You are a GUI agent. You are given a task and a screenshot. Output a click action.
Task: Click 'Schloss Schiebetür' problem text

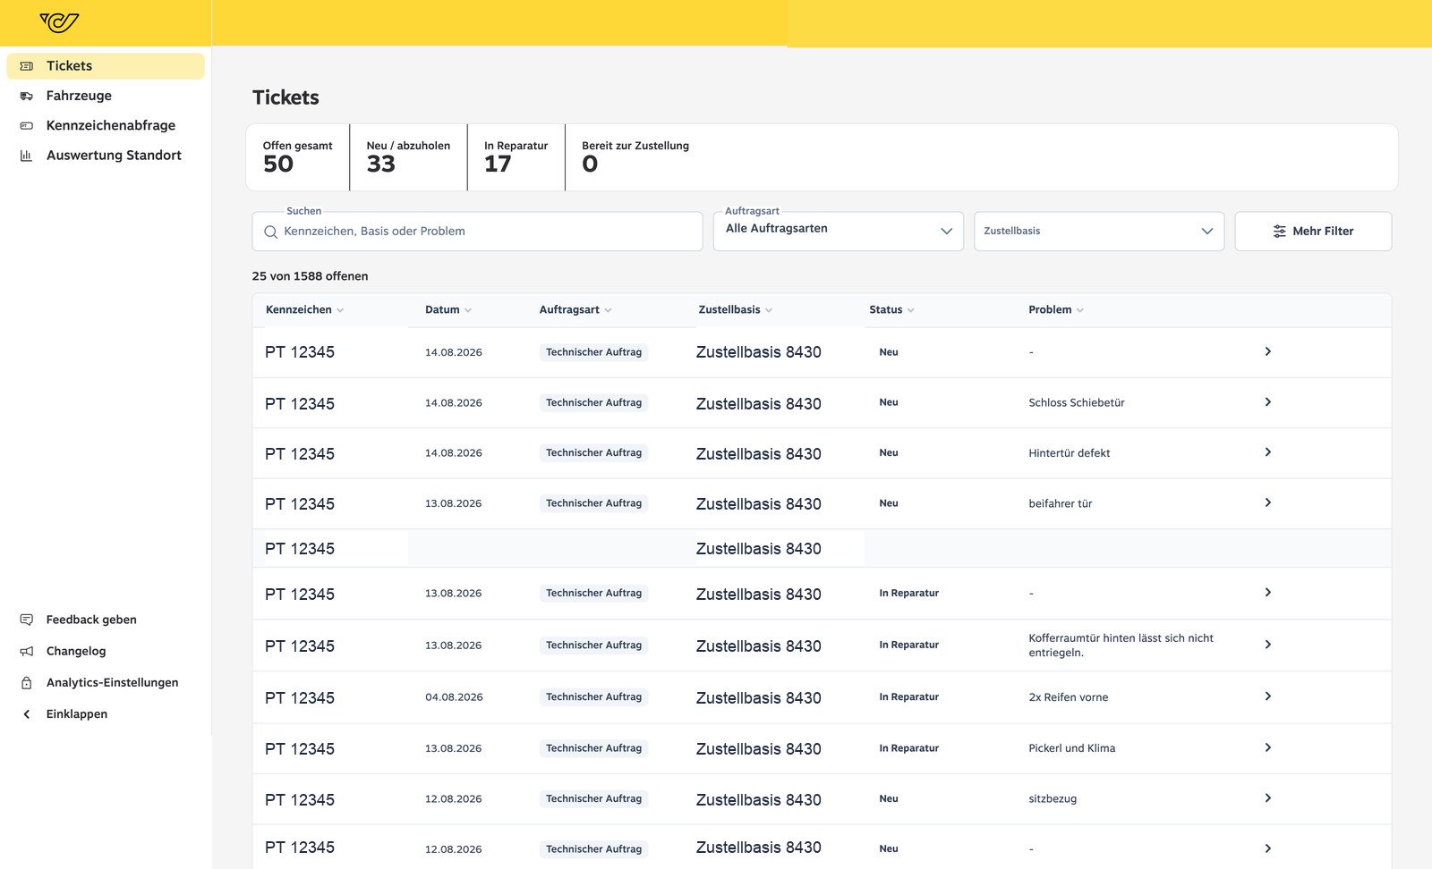(x=1077, y=403)
